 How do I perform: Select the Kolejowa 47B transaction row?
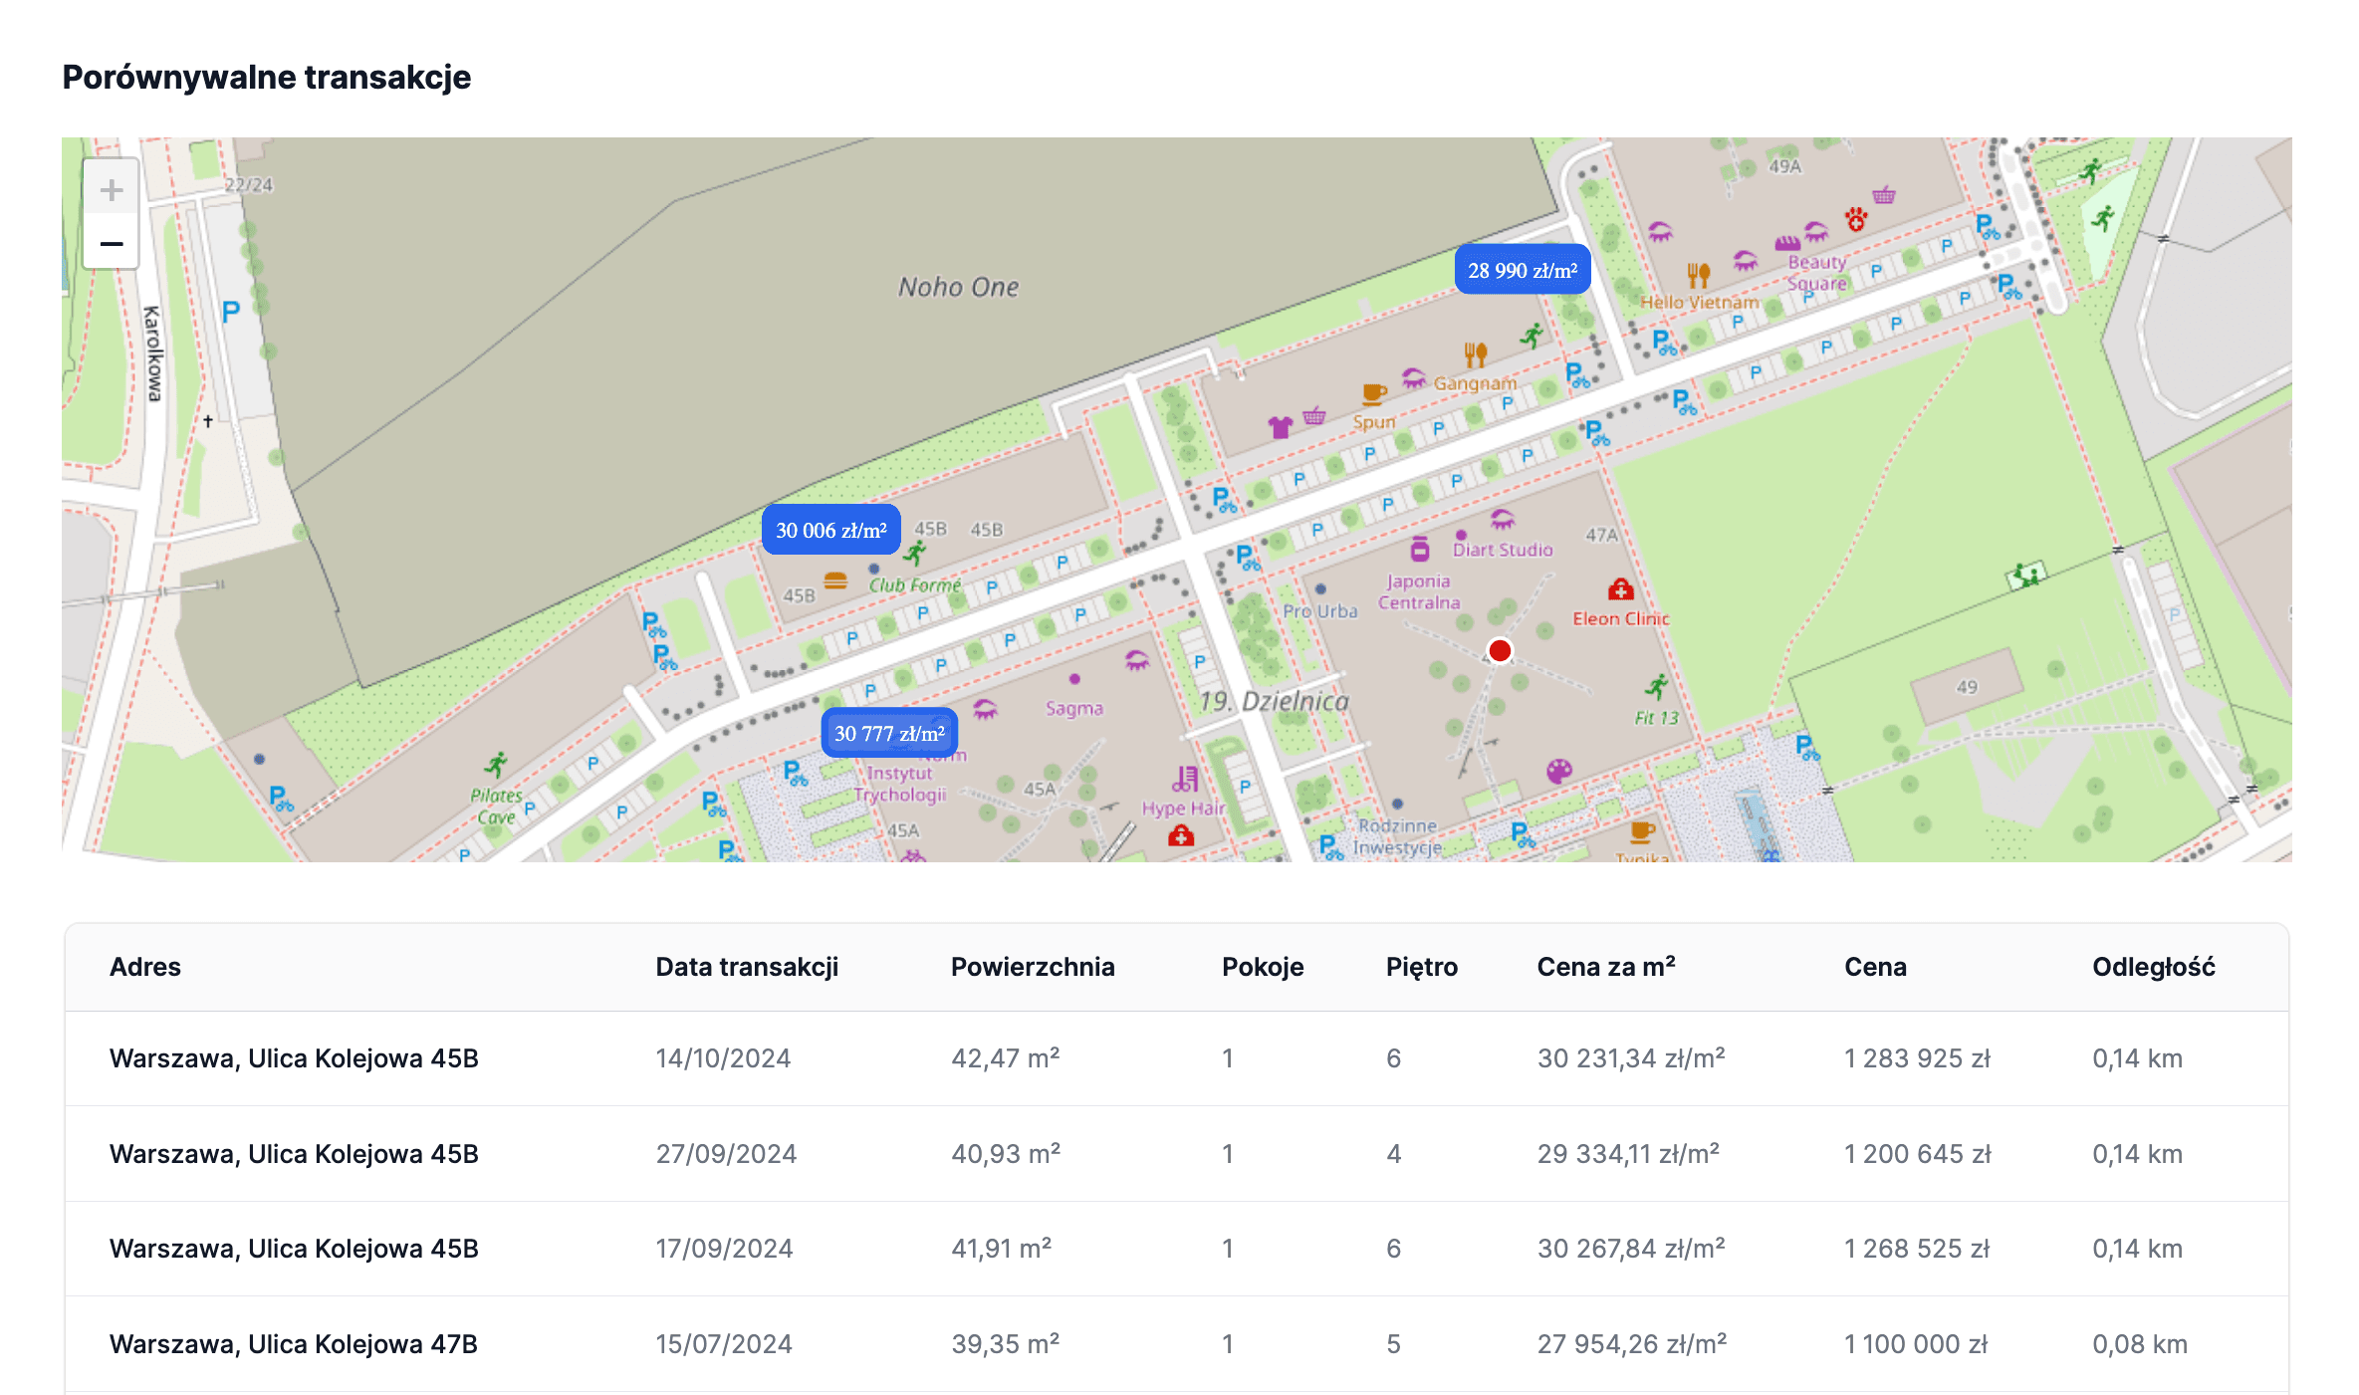pyautogui.click(x=294, y=1344)
